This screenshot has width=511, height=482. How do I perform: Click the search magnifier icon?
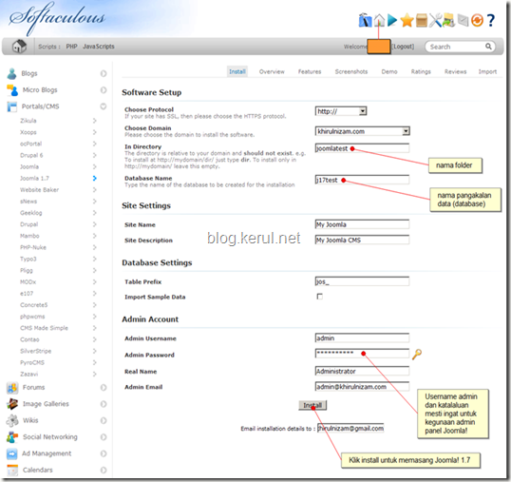click(x=488, y=47)
